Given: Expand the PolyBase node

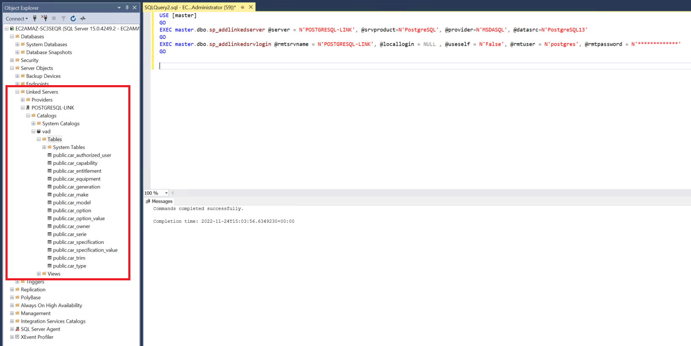Looking at the screenshot, I should point(12,297).
